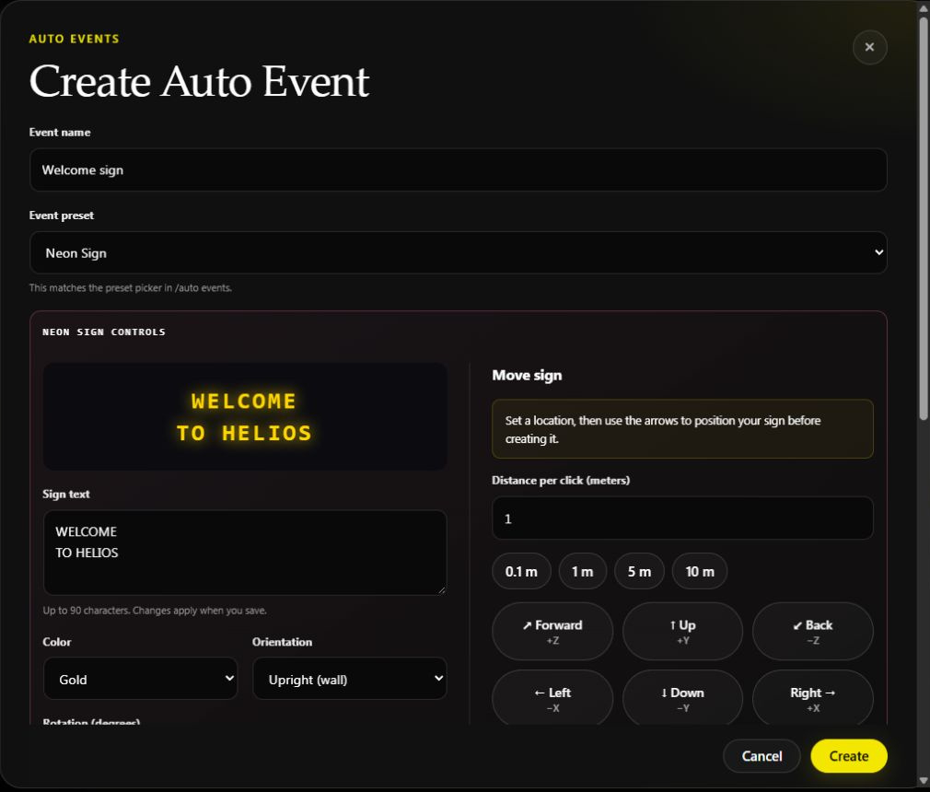The width and height of the screenshot is (930, 792).
Task: Click the Cancel button
Action: click(761, 756)
